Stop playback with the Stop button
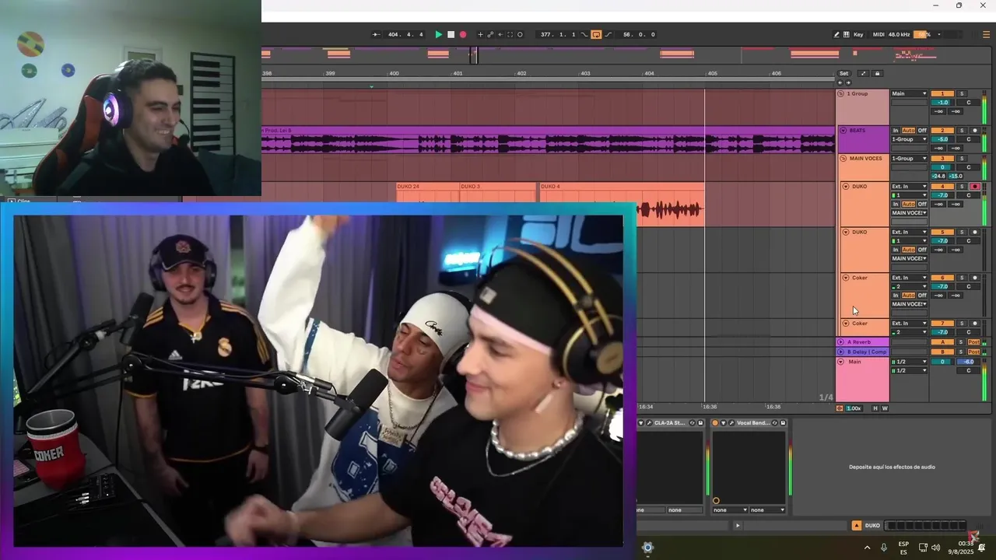Viewport: 996px width, 560px height. [x=451, y=34]
